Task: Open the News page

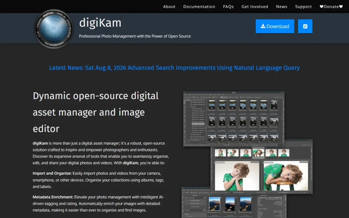Action: click(282, 7)
